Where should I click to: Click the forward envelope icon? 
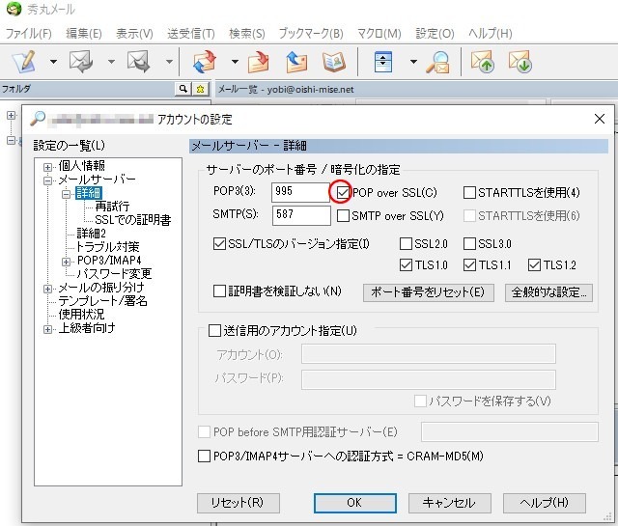coord(138,62)
